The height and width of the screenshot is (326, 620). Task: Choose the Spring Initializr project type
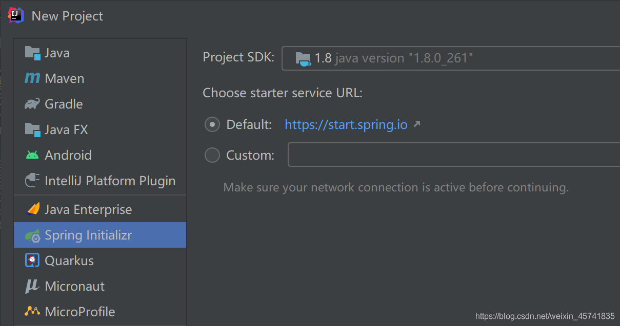click(100, 235)
